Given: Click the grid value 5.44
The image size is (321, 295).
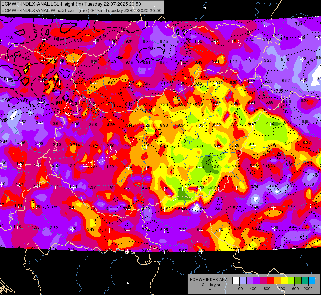Looking at the screenshot, I should click(289, 143).
